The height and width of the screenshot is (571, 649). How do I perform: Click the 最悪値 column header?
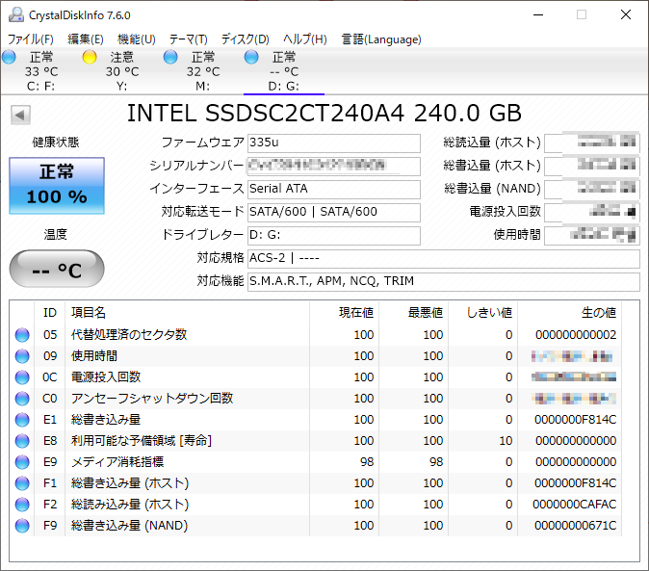point(413,313)
